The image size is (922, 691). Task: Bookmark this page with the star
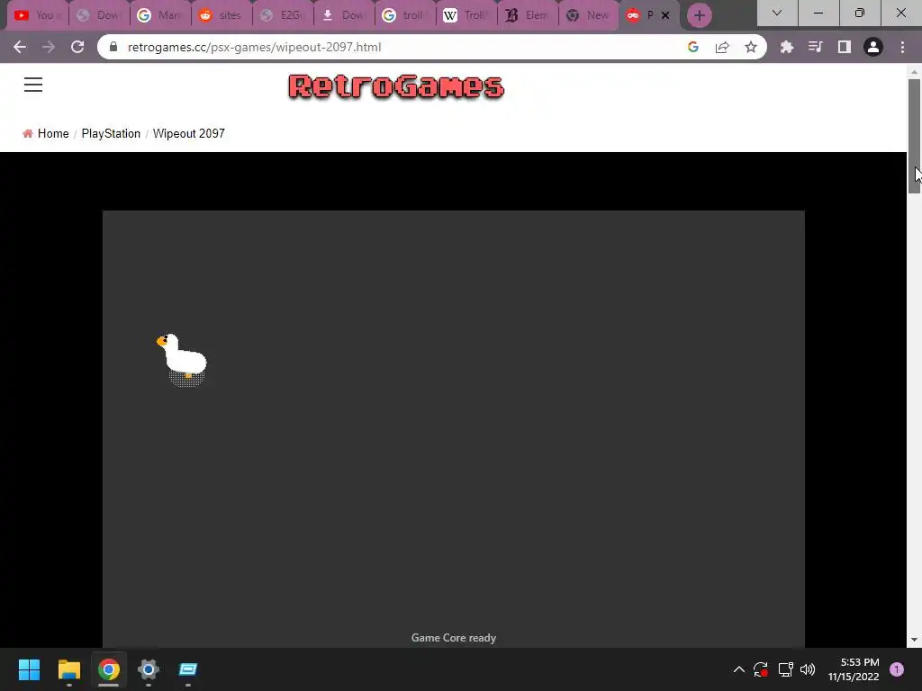click(751, 47)
